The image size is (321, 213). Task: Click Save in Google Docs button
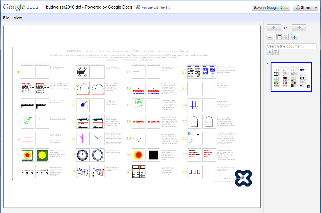click(271, 7)
